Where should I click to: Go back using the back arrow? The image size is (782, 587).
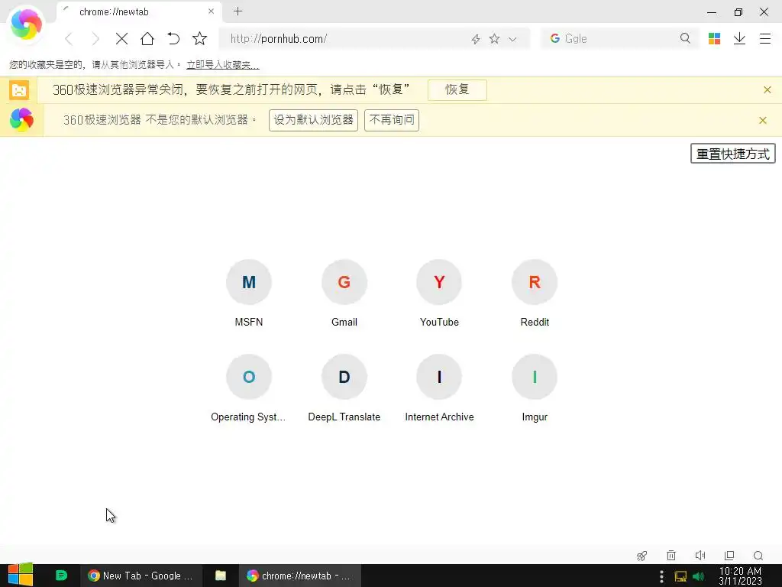click(x=69, y=39)
